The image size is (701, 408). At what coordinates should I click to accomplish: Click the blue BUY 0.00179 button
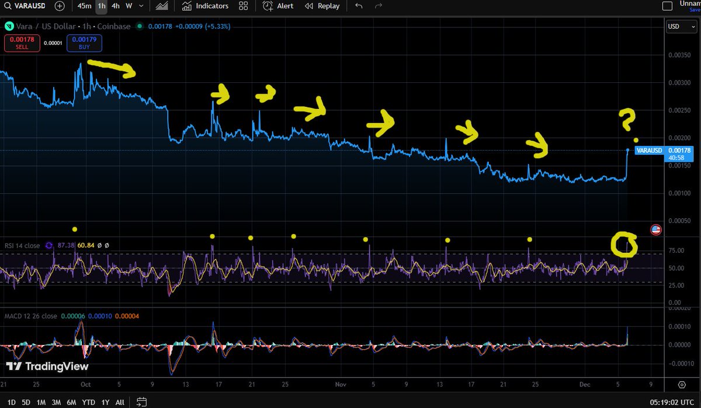tap(84, 43)
